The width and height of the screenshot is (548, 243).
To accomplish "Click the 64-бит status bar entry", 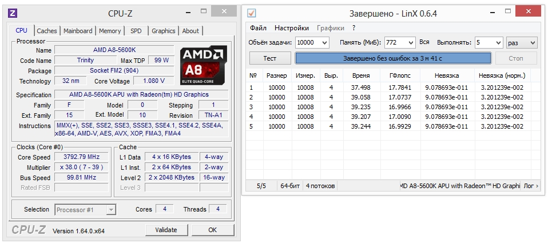I will click(290, 186).
